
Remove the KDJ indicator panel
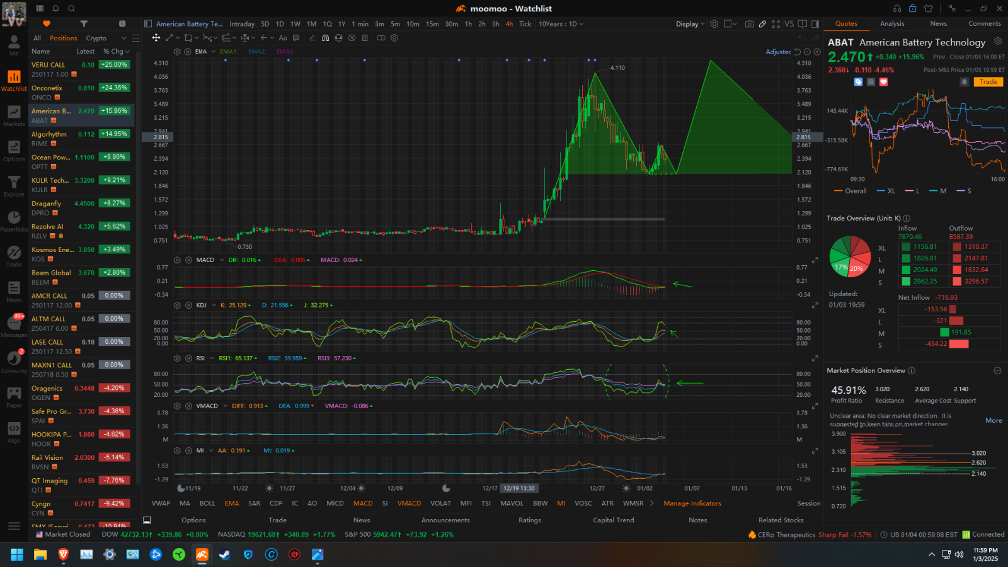[x=188, y=305]
